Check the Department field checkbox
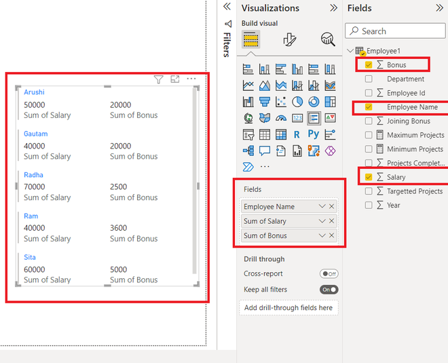Viewport: 448px width, 363px height. click(369, 79)
